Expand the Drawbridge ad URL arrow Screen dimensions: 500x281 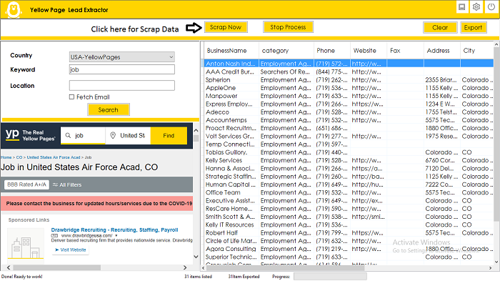tap(116, 236)
